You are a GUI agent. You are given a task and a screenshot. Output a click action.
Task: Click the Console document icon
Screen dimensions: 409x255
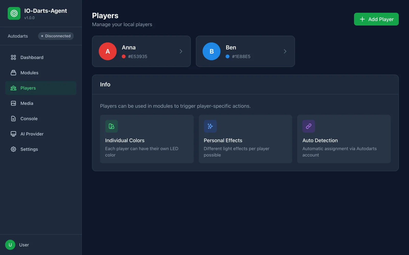tap(13, 119)
